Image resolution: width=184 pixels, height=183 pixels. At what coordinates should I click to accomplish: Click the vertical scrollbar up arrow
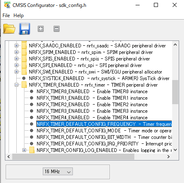point(175,45)
